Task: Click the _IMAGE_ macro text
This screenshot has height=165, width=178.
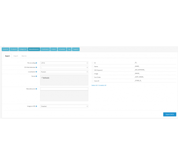Action: coord(137,73)
